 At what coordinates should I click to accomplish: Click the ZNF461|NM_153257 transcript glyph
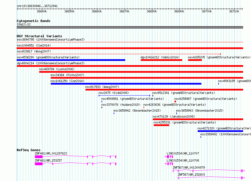(x=76, y=164)
